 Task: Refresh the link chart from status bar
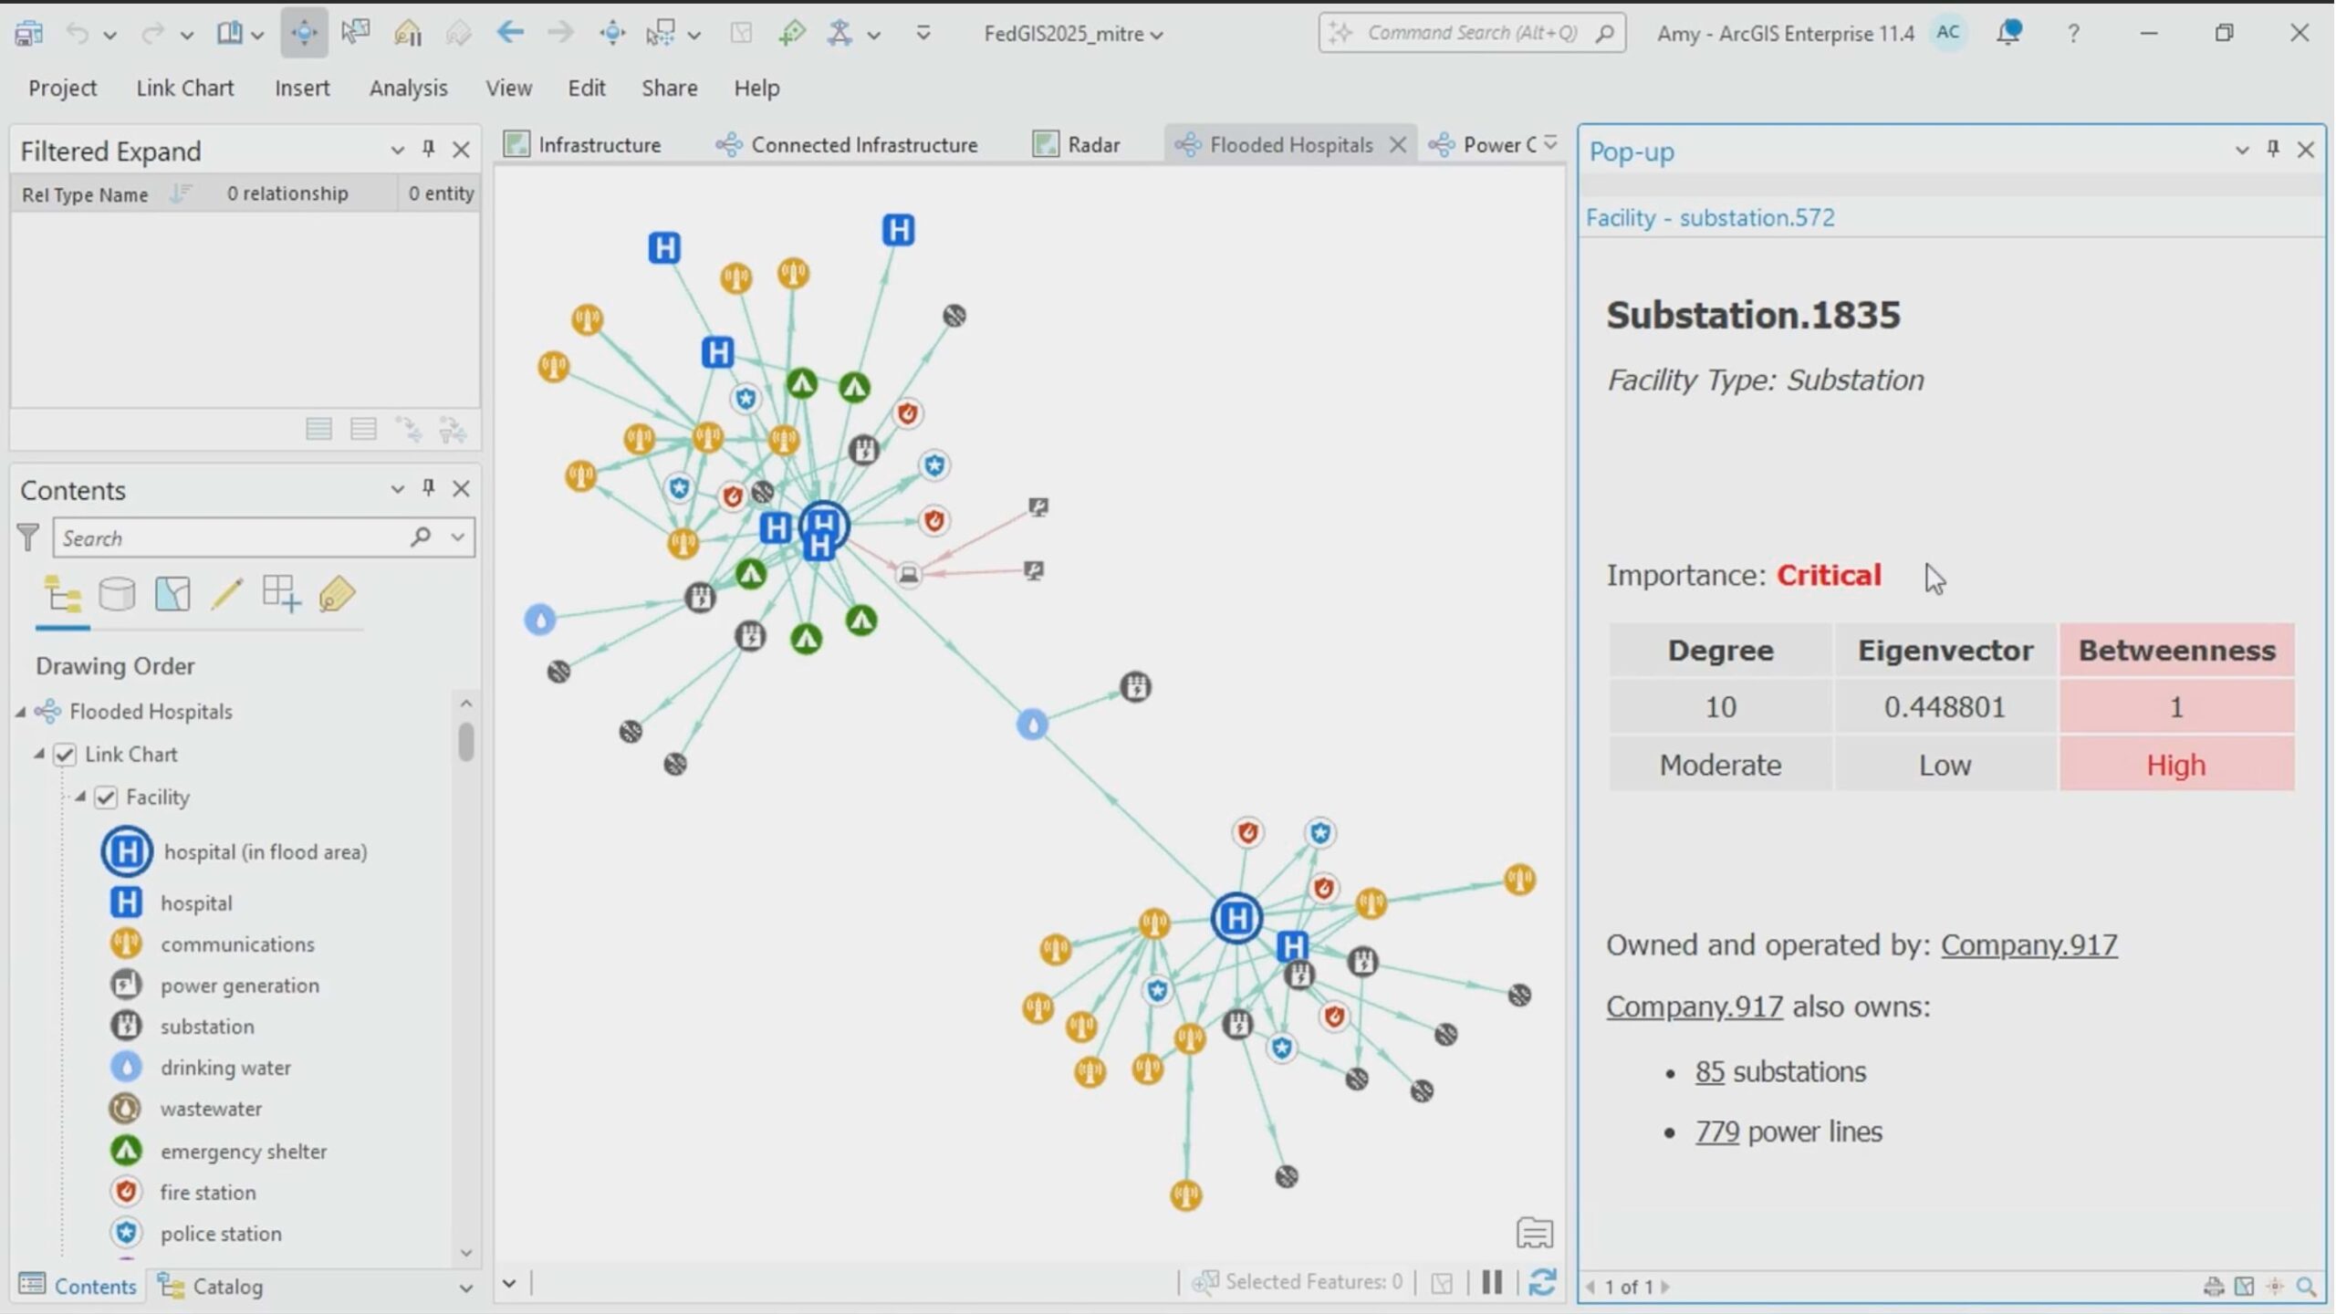tap(1544, 1281)
